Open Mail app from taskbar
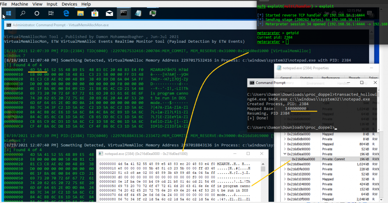This screenshot has width=388, height=203. coord(110,13)
